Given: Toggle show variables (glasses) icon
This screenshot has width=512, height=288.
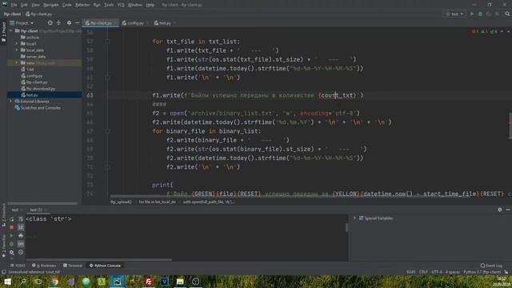Looking at the screenshot, I should coord(21,244).
